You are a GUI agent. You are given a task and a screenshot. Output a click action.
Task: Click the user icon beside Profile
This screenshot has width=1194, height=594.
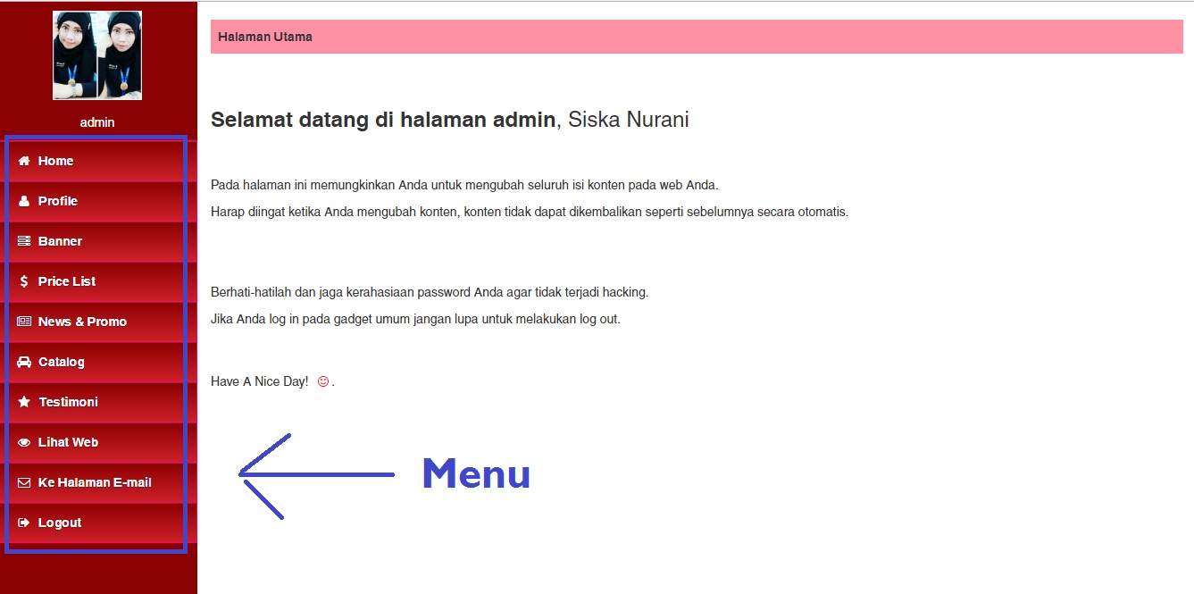point(24,201)
